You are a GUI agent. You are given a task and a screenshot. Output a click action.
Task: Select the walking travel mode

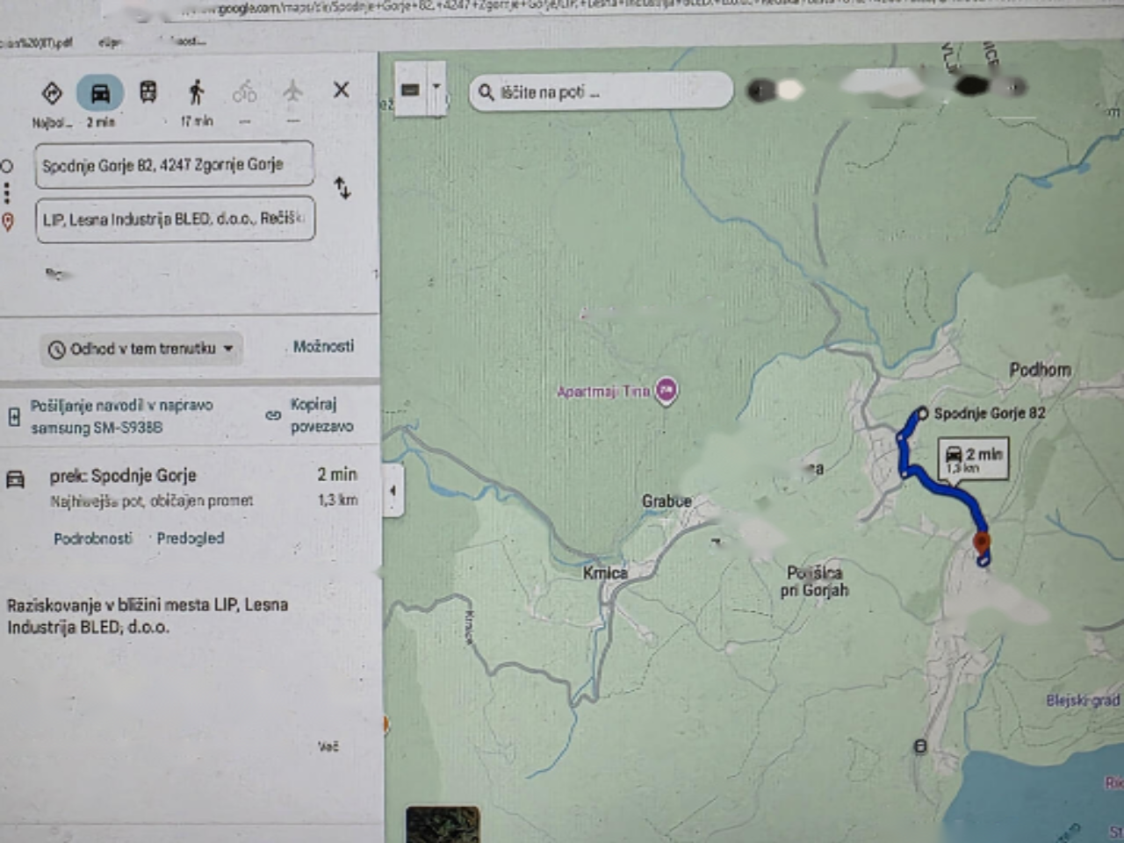(197, 92)
